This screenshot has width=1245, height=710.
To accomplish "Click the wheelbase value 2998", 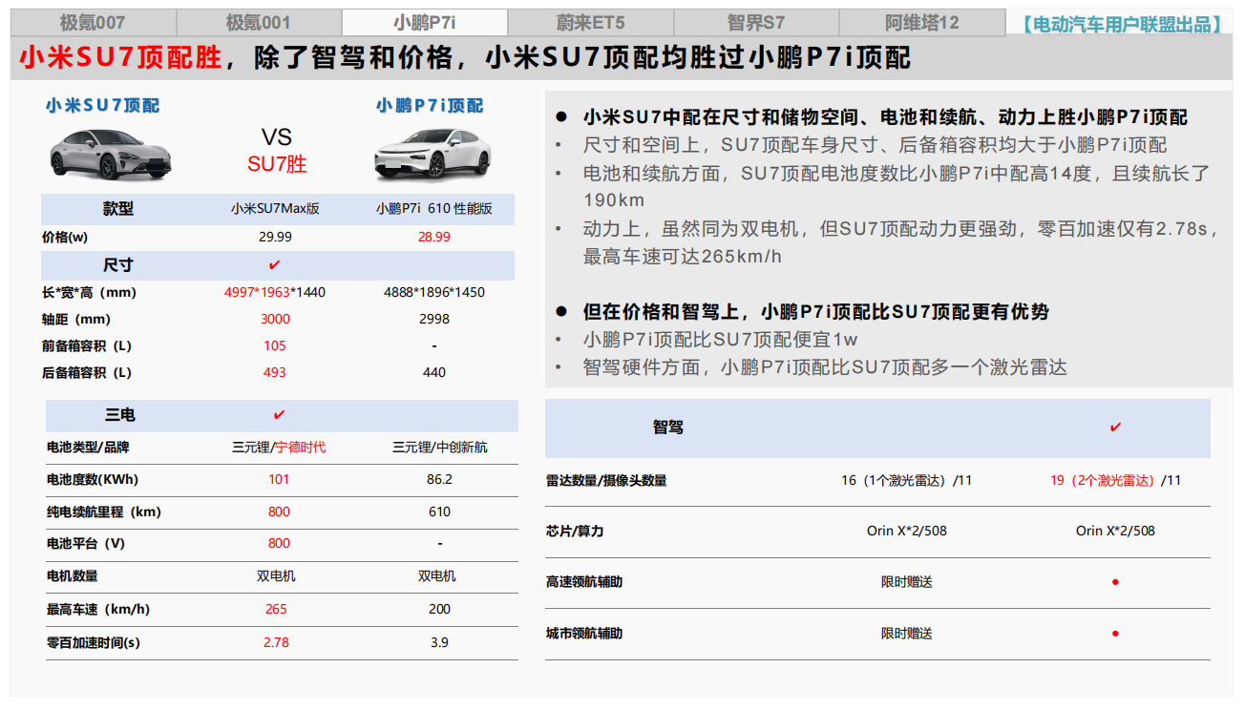I will point(434,319).
